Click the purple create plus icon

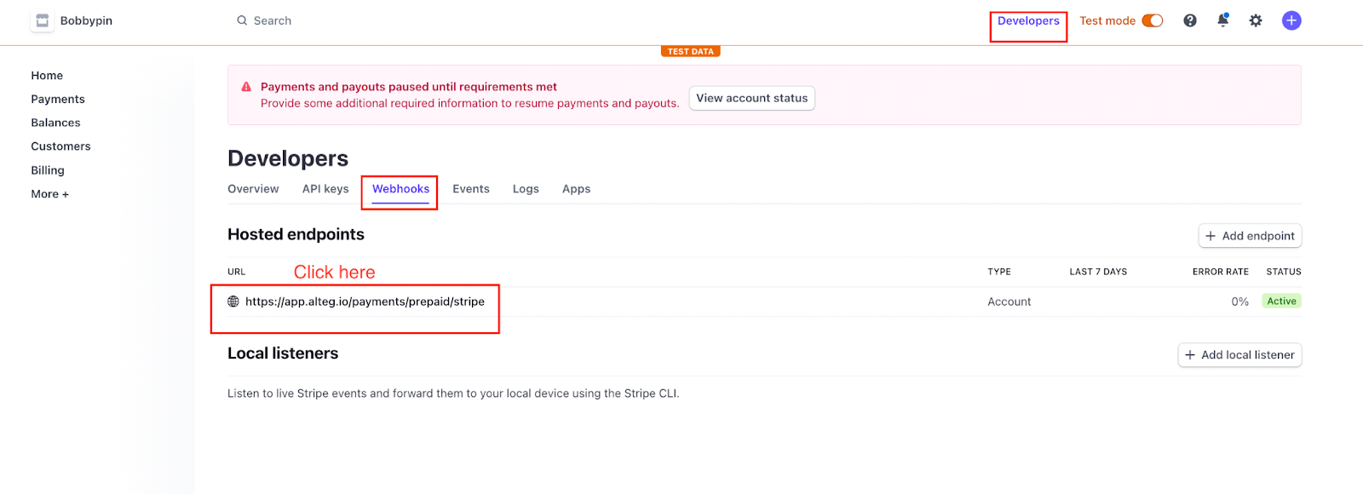[1291, 20]
